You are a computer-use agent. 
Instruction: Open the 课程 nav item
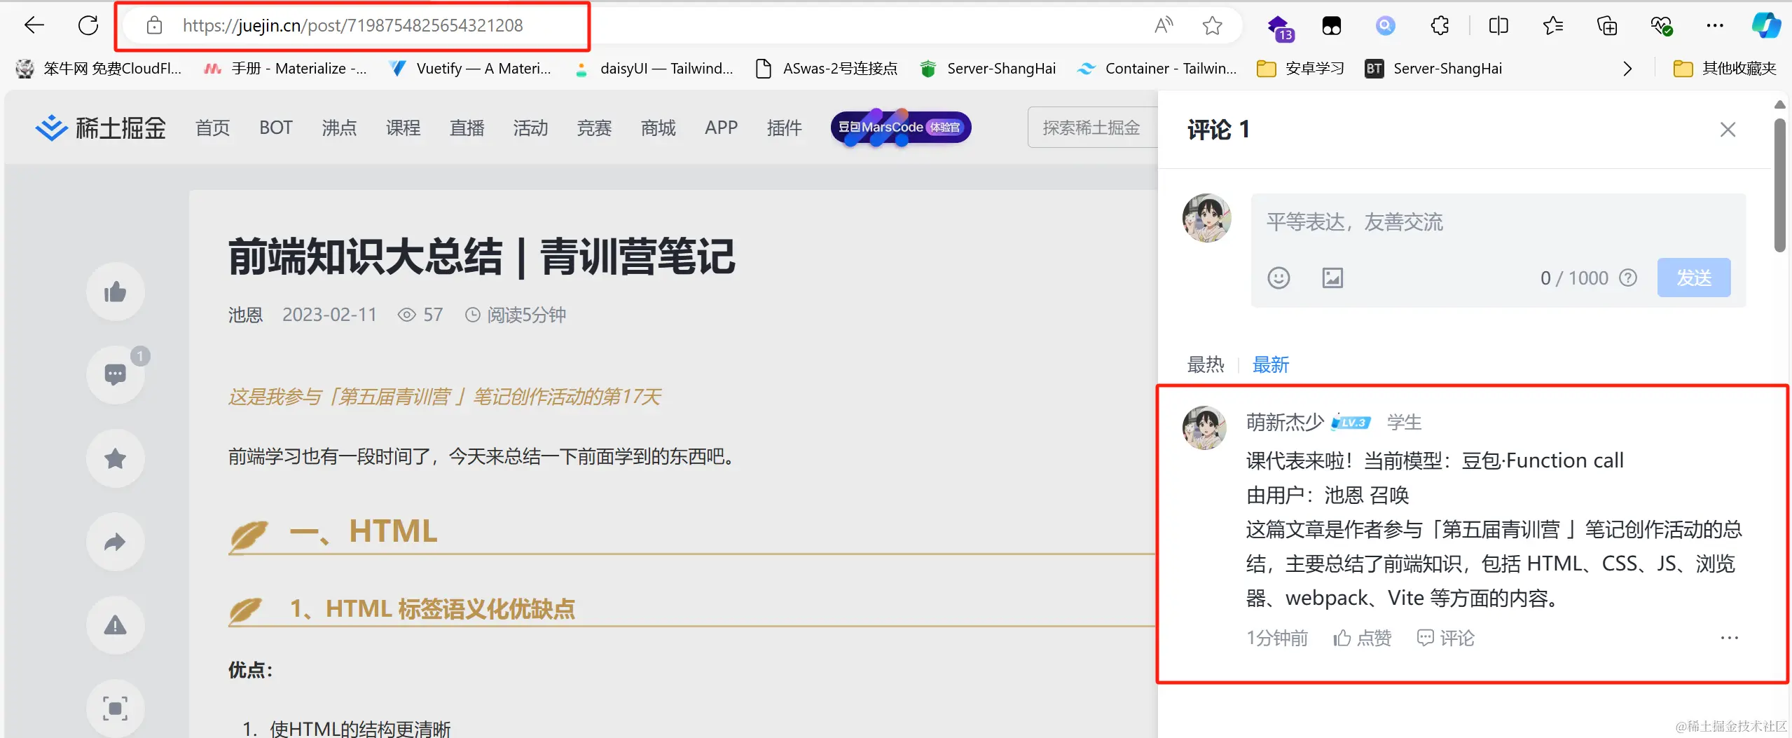(x=403, y=128)
